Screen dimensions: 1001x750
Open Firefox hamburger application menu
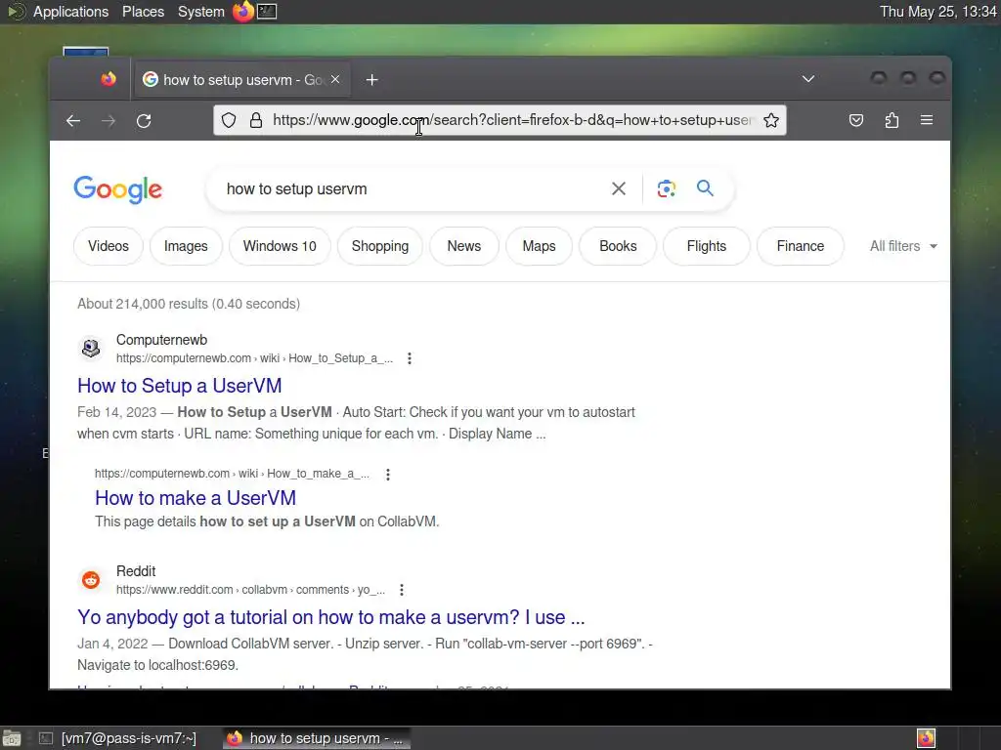coord(927,120)
